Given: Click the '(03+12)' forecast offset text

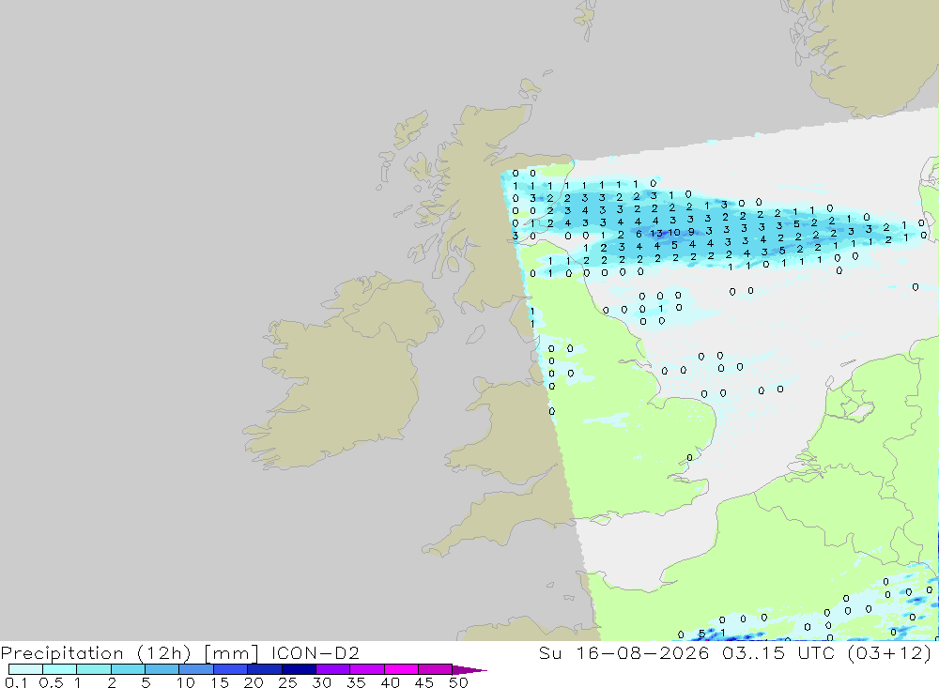Looking at the screenshot, I should [890, 653].
